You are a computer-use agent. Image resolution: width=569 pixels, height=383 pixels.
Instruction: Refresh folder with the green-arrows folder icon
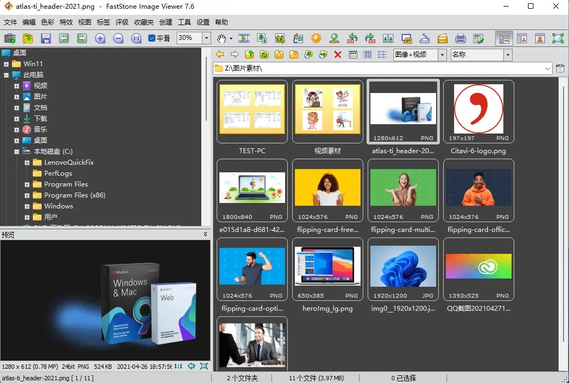264,55
